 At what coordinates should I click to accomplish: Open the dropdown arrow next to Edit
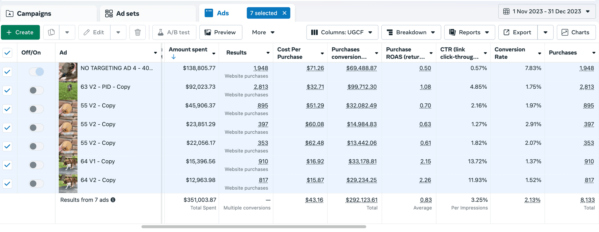coord(118,32)
